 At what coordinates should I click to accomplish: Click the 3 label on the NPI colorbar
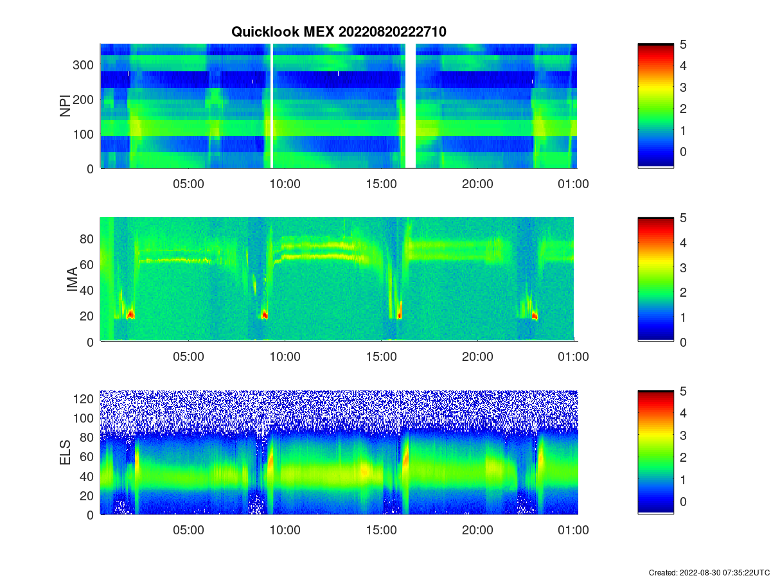(x=684, y=87)
